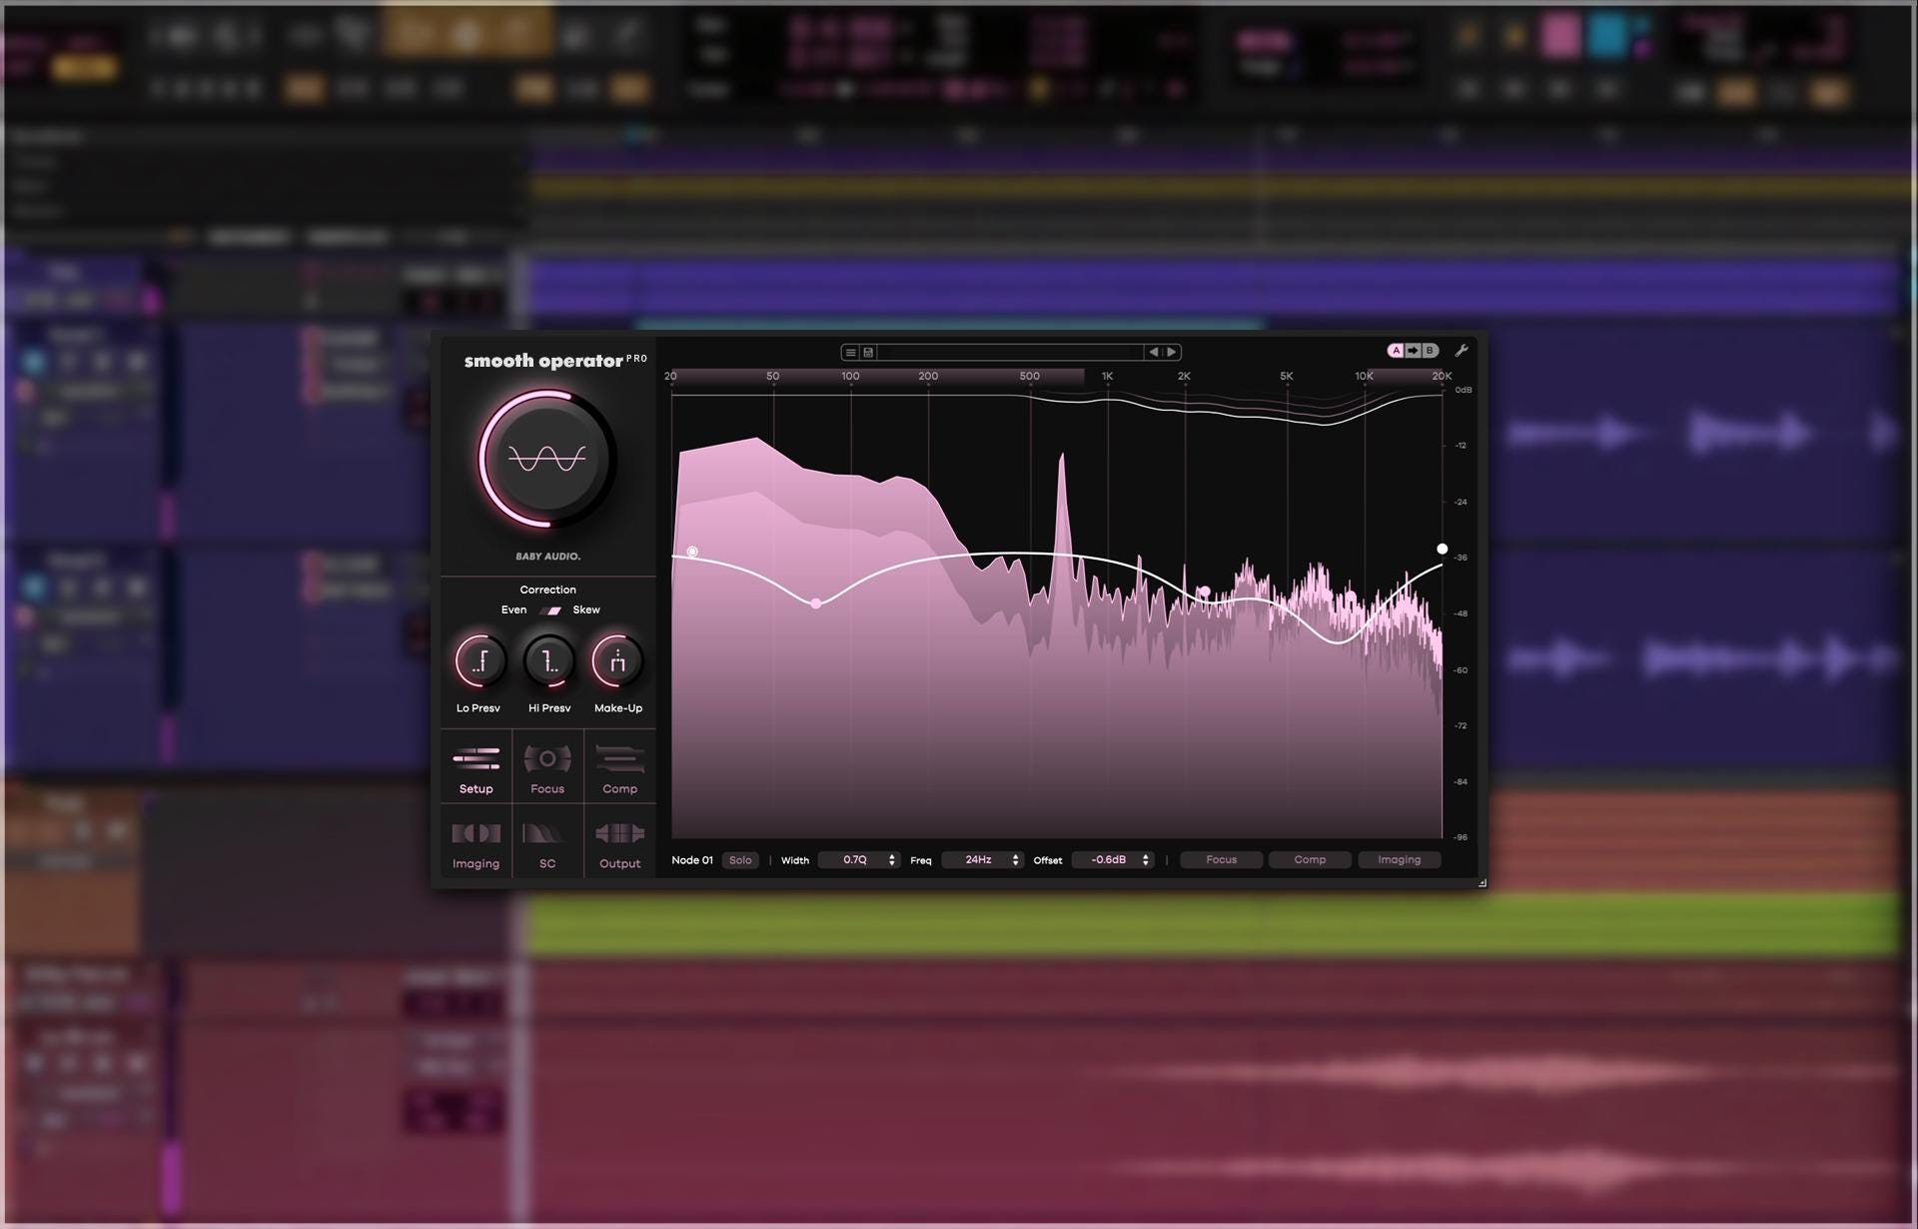This screenshot has width=1918, height=1229.
Task: Open the Setup section
Action: click(477, 766)
